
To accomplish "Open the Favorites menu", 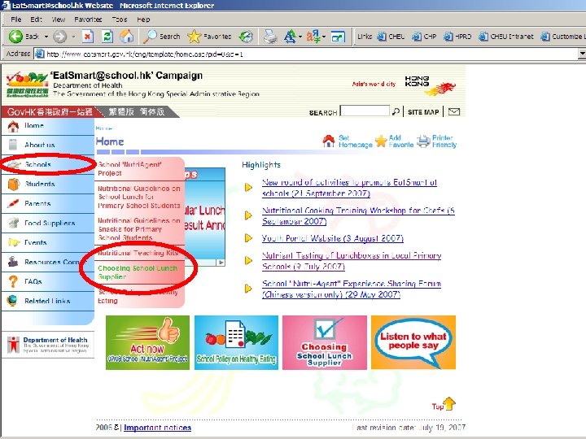I will click(x=88, y=20).
